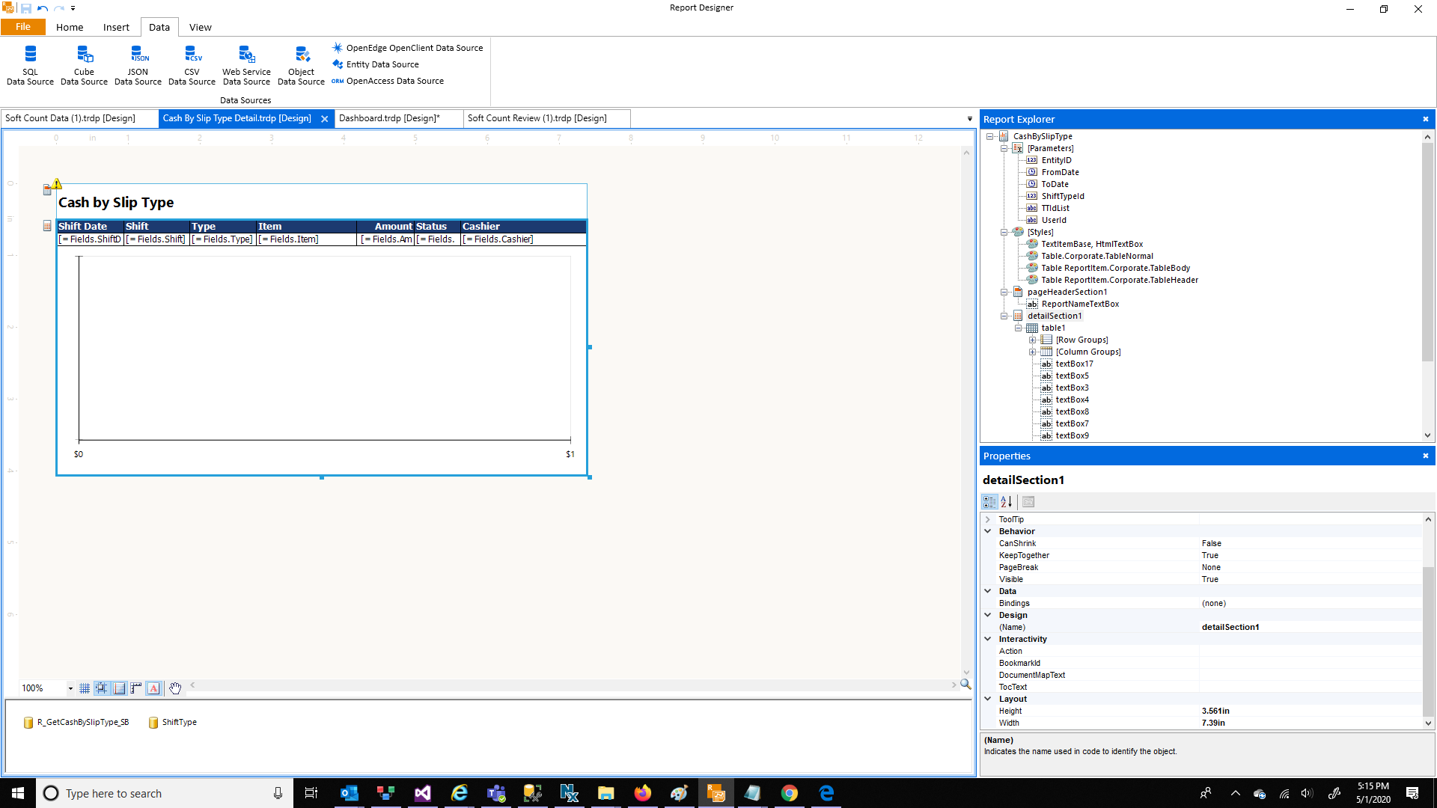Image resolution: width=1437 pixels, height=808 pixels.
Task: Click Windows Start button
Action: 18,793
